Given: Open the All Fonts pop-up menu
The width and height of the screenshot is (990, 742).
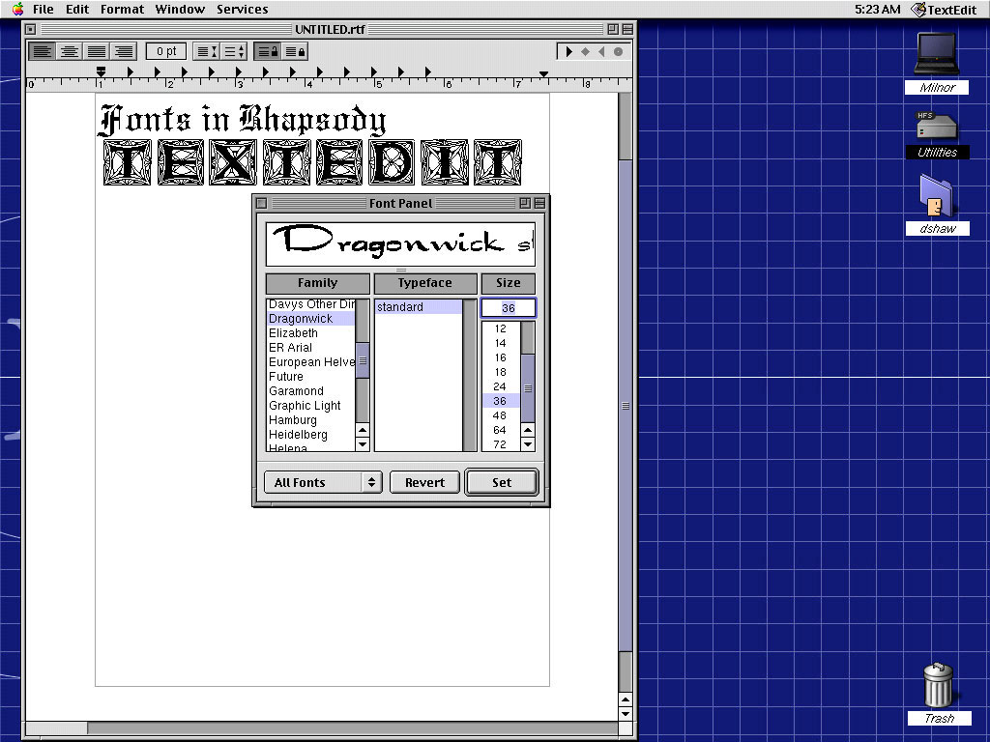Looking at the screenshot, I should 323,482.
